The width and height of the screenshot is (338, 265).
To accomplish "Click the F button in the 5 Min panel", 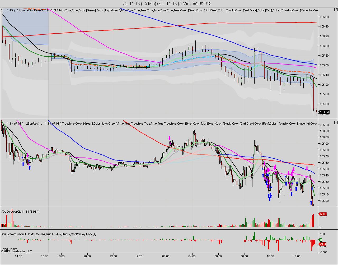I will [336, 122].
